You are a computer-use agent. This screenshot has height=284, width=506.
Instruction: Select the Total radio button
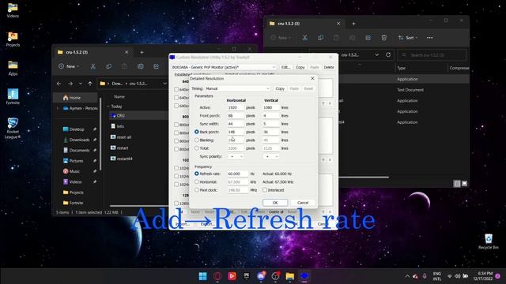tap(197, 148)
